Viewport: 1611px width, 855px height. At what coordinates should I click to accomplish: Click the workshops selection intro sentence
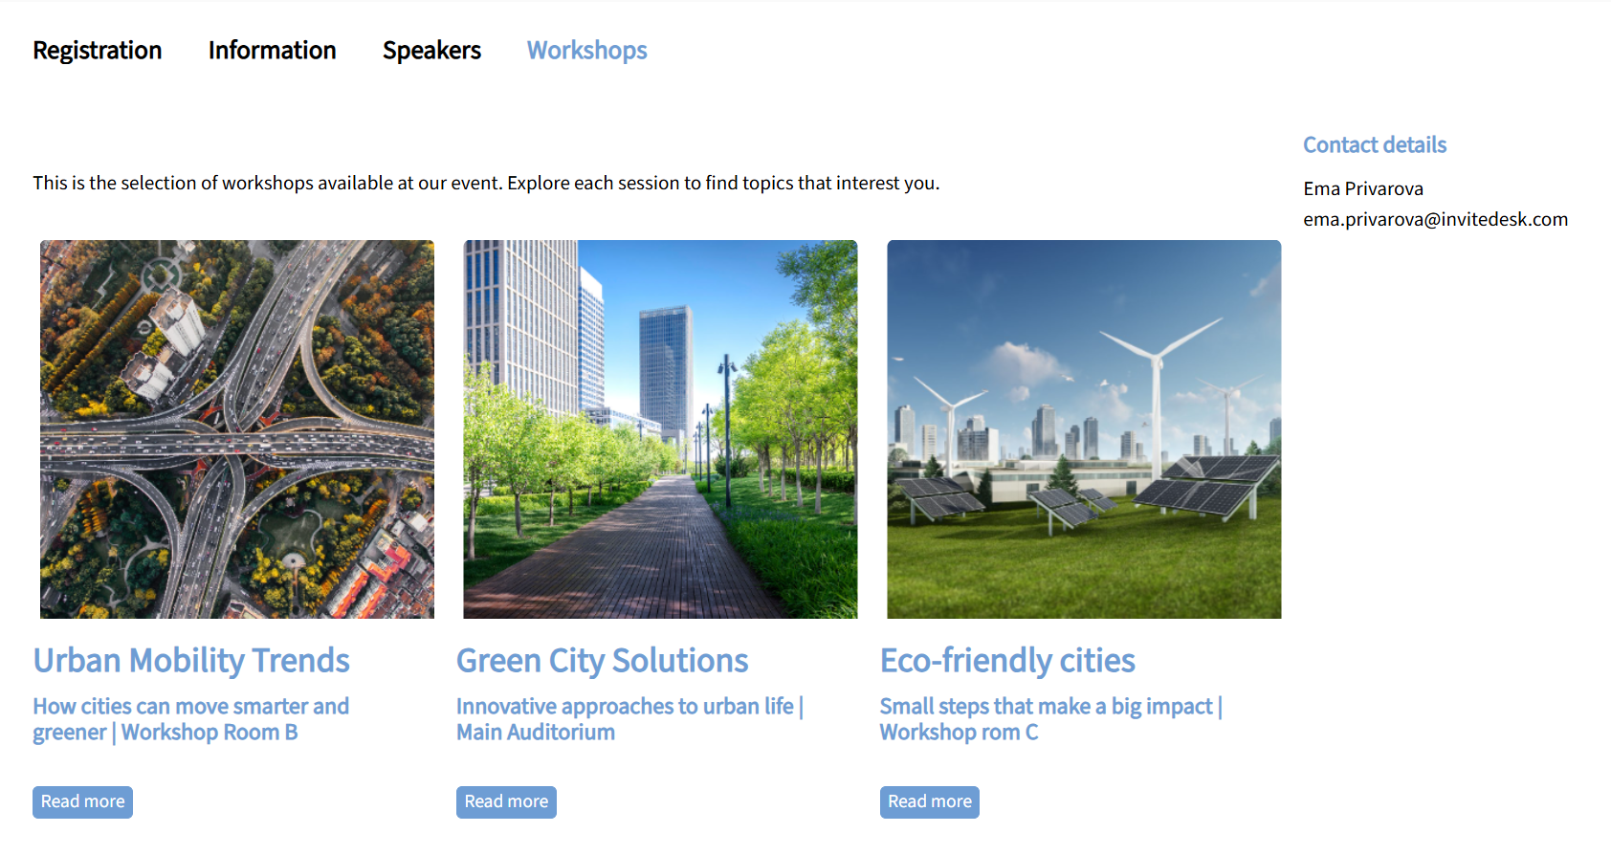(x=486, y=184)
